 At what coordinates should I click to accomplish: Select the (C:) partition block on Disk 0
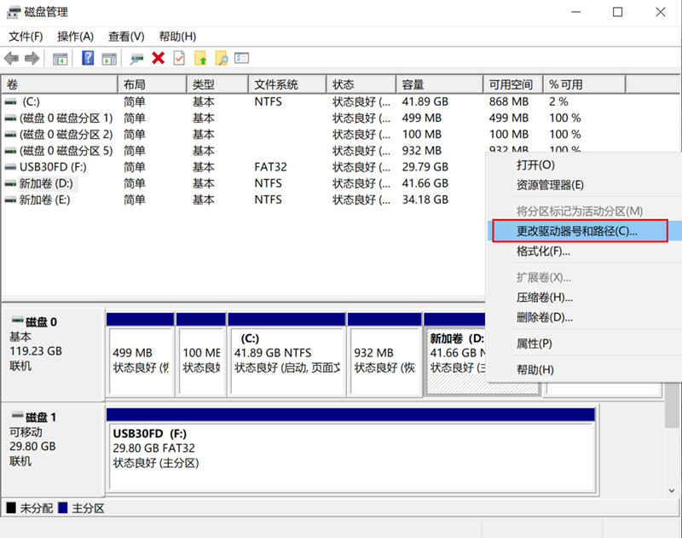pos(286,353)
